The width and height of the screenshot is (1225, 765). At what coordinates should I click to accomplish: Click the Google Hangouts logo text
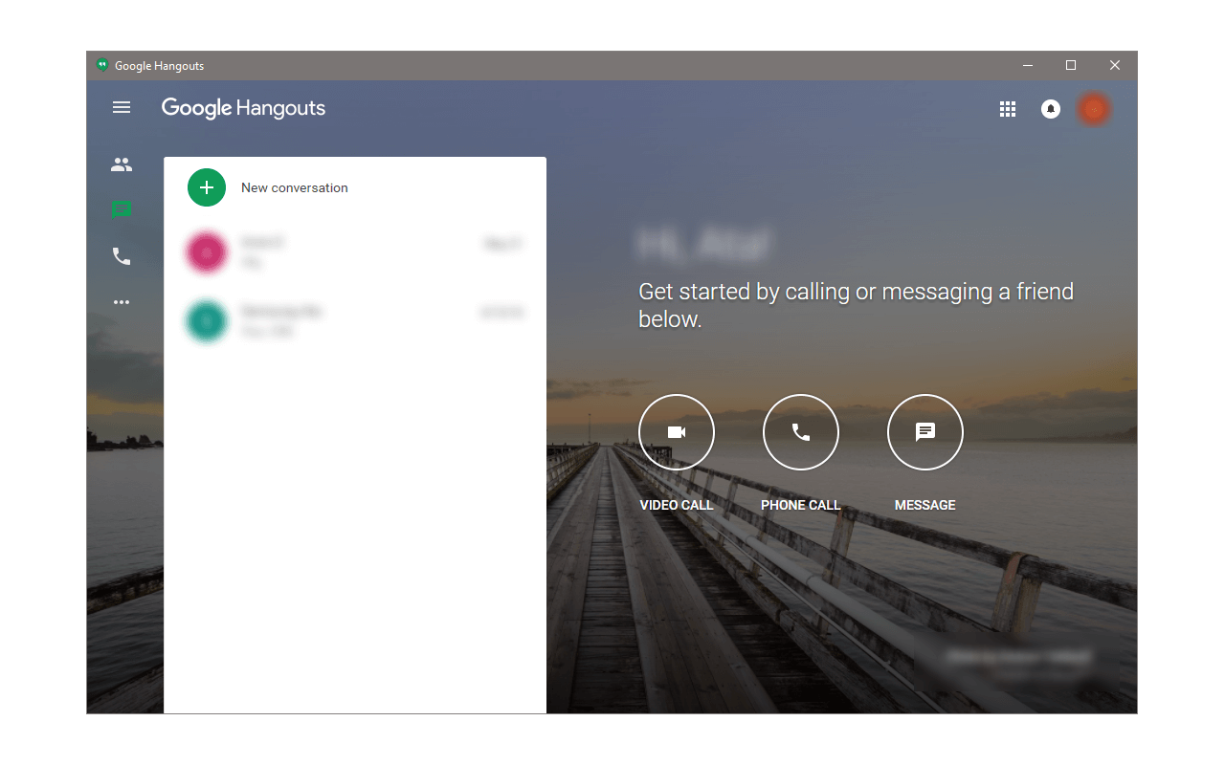(243, 108)
